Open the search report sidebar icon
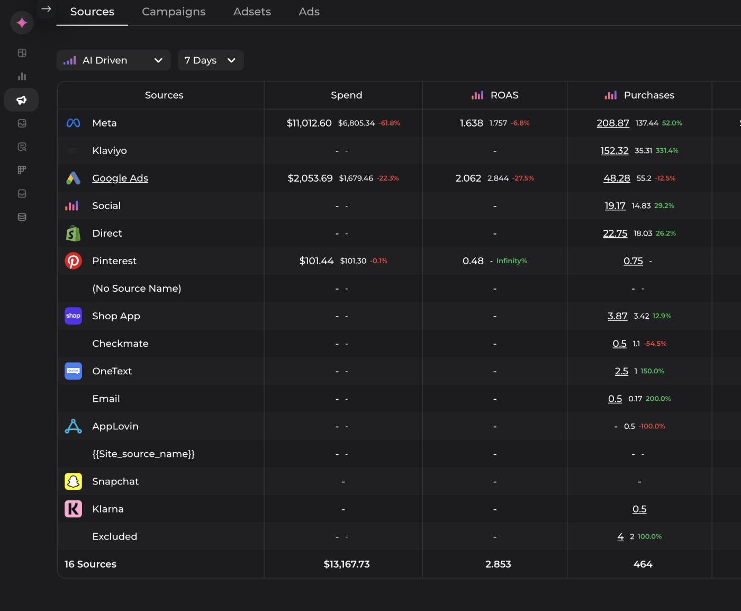741x611 pixels. (x=22, y=147)
